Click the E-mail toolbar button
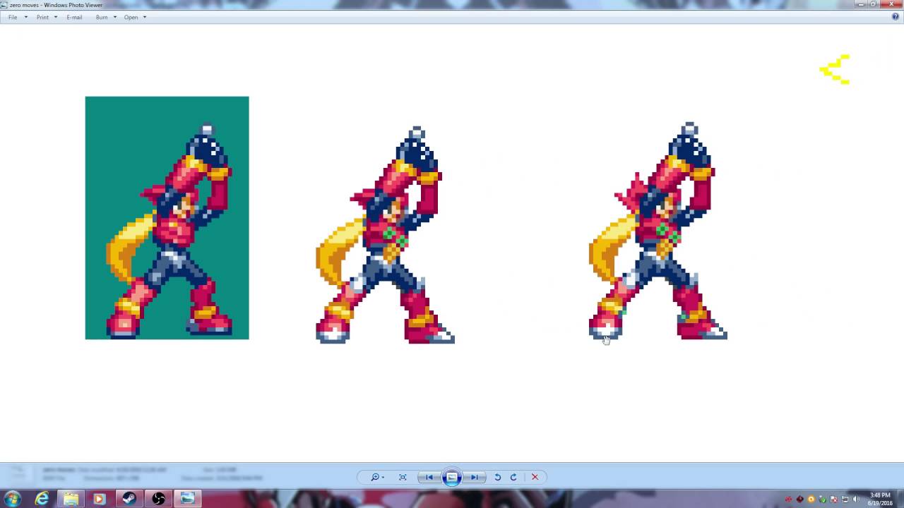904x508 pixels. pos(74,17)
